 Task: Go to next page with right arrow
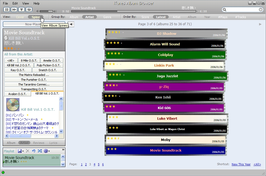[260, 24]
